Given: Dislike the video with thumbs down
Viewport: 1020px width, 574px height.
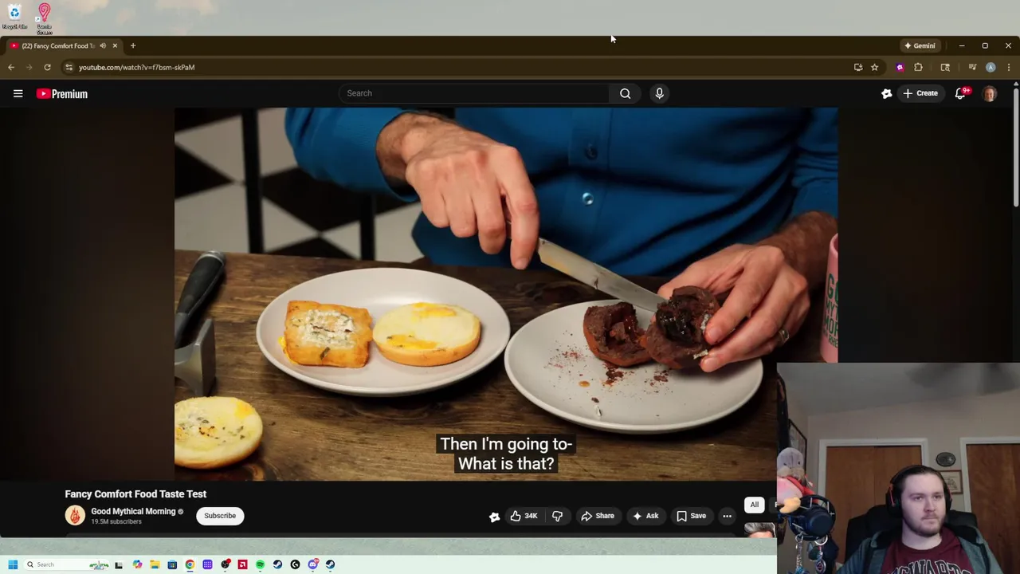Looking at the screenshot, I should click(x=557, y=516).
